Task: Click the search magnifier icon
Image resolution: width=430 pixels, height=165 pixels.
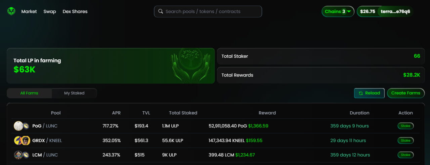Action: [161, 11]
